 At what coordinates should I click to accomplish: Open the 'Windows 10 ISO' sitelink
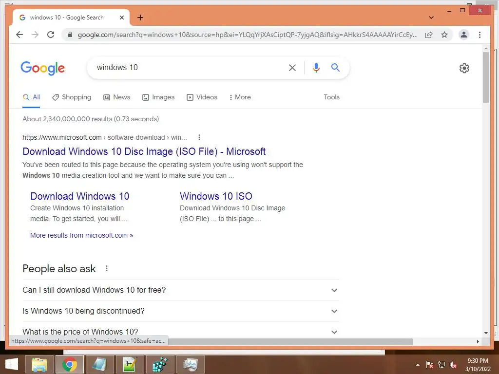[x=216, y=196]
